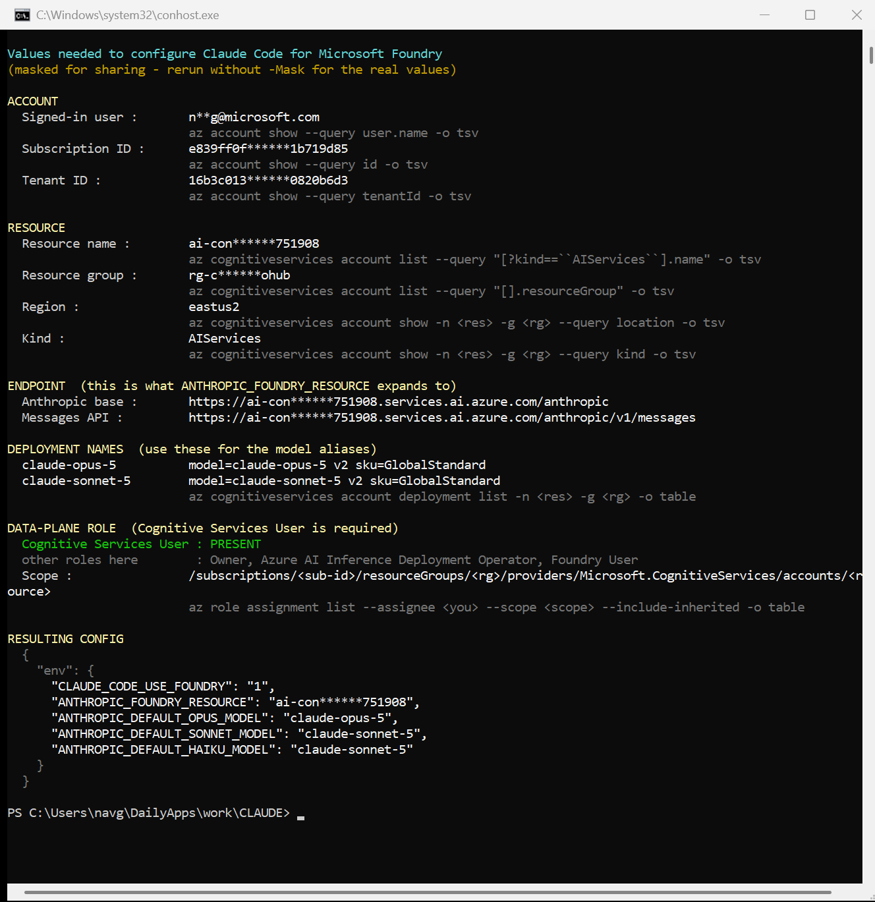The height and width of the screenshot is (902, 875).
Task: Click the Kind value AIServices
Action: pyautogui.click(x=225, y=339)
